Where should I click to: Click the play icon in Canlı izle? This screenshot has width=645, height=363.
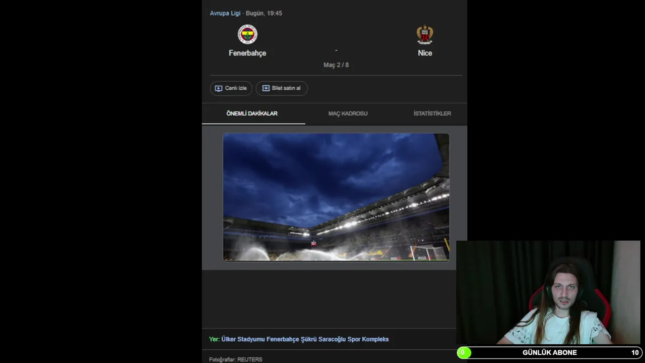coord(218,88)
